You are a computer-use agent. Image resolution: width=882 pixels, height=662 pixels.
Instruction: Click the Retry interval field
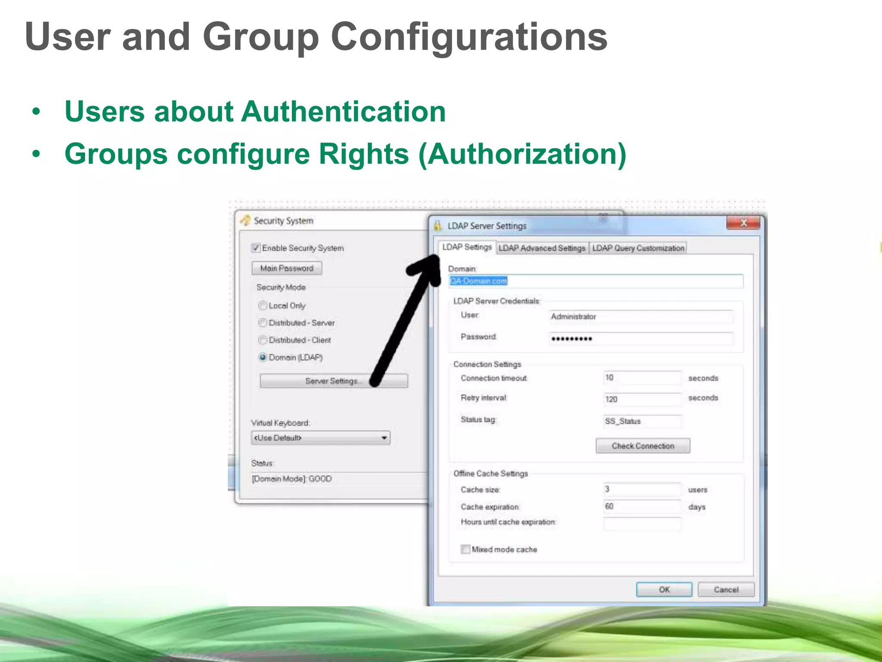642,399
